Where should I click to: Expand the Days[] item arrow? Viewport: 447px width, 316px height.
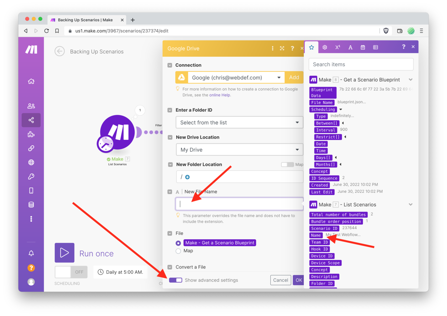pos(336,158)
